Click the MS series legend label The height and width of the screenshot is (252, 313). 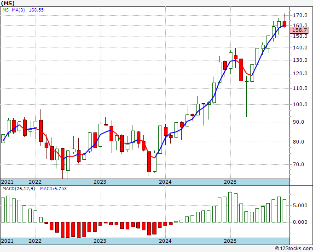[6, 10]
